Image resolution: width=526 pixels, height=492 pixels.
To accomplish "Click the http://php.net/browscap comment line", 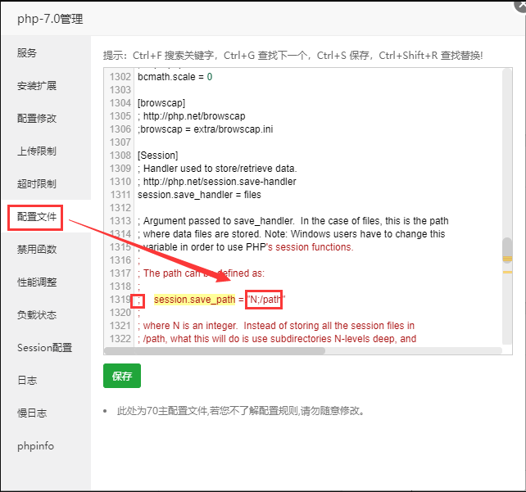I will (192, 116).
